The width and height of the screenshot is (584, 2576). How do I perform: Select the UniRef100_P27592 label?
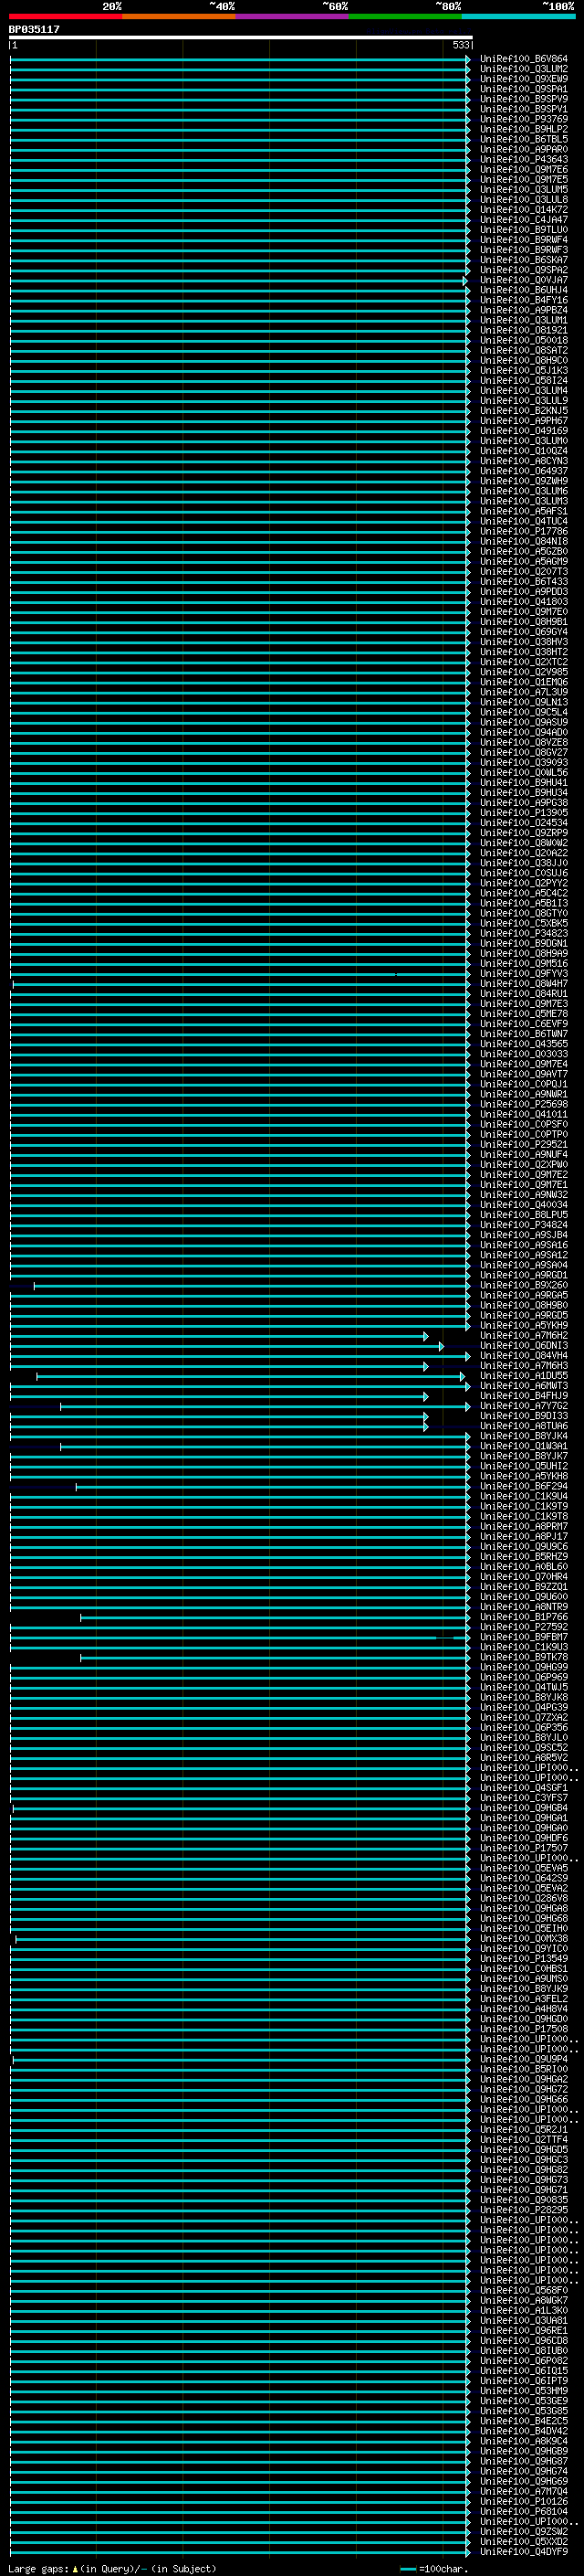[x=524, y=1627]
